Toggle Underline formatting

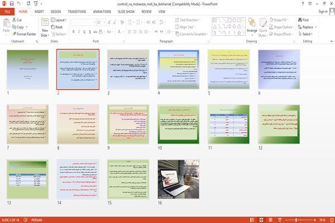pos(84,32)
